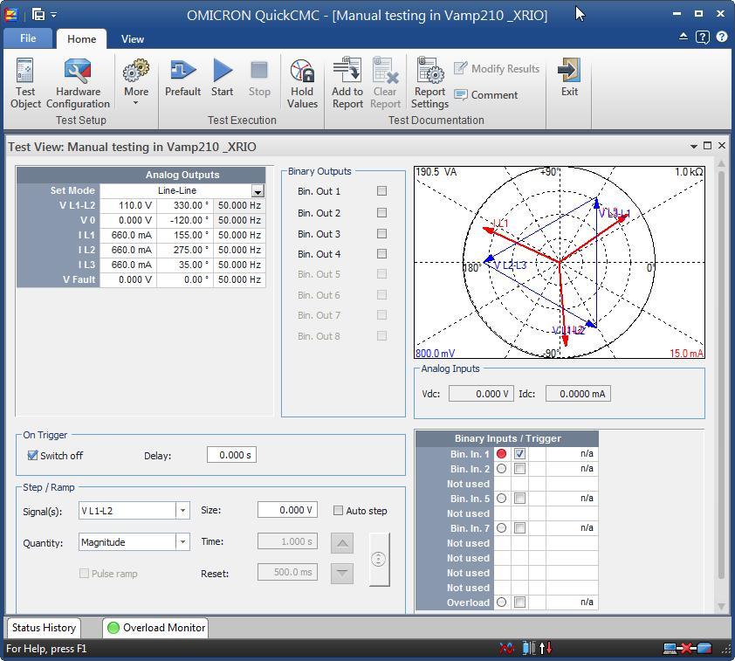The width and height of the screenshot is (735, 661).
Task: Click the Size 0.000 V field
Action: (x=287, y=510)
